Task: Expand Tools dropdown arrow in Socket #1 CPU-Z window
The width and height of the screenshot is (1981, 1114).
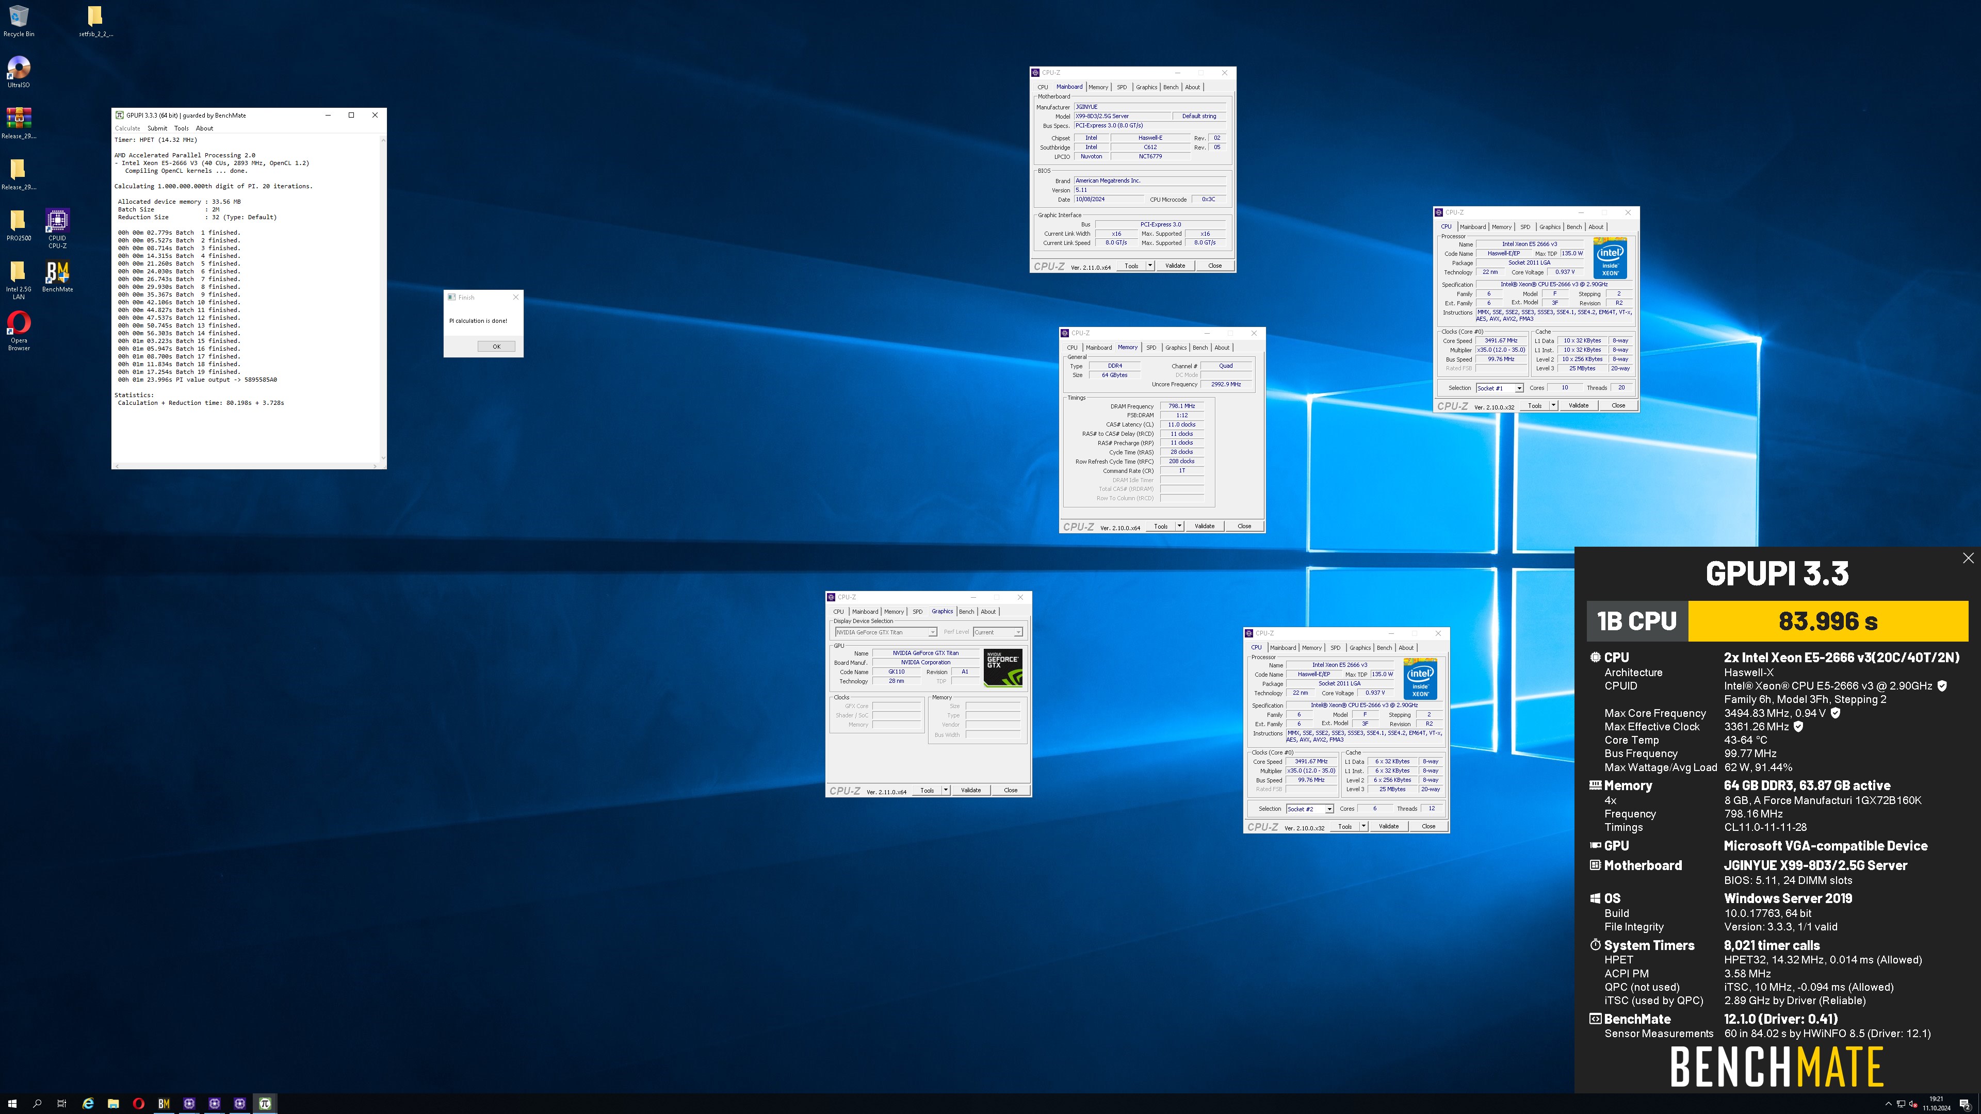Action: point(1553,405)
